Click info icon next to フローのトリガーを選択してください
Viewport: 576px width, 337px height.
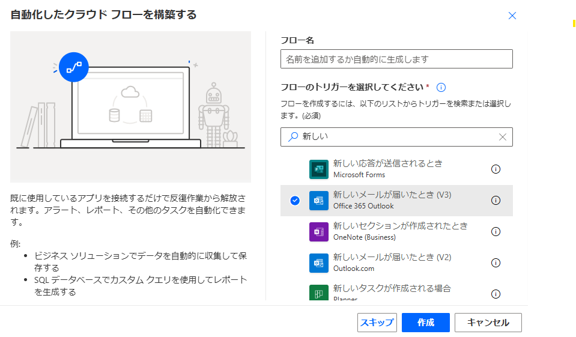(x=441, y=88)
